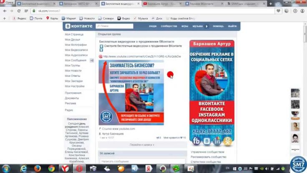Open Статистика сообщества

pos(206,162)
